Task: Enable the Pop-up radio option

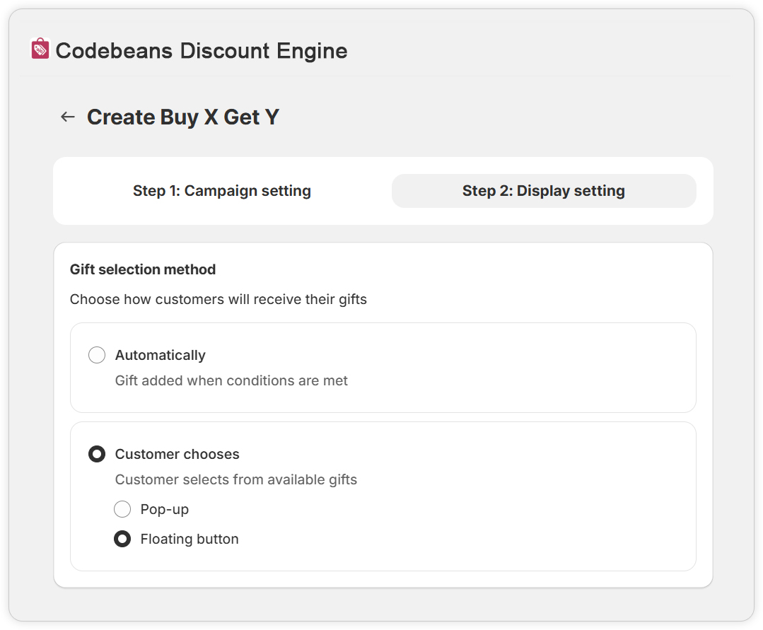Action: pos(122,509)
